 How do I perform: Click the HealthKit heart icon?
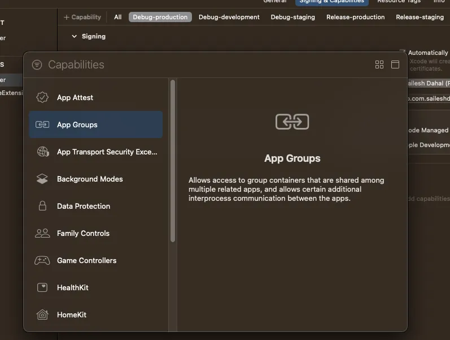[42, 287]
